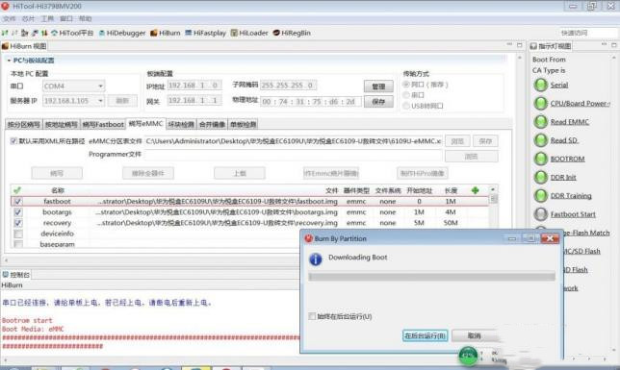This screenshot has width=620, height=370.
Task: Click the Serial link in indicator panel
Action: [559, 85]
